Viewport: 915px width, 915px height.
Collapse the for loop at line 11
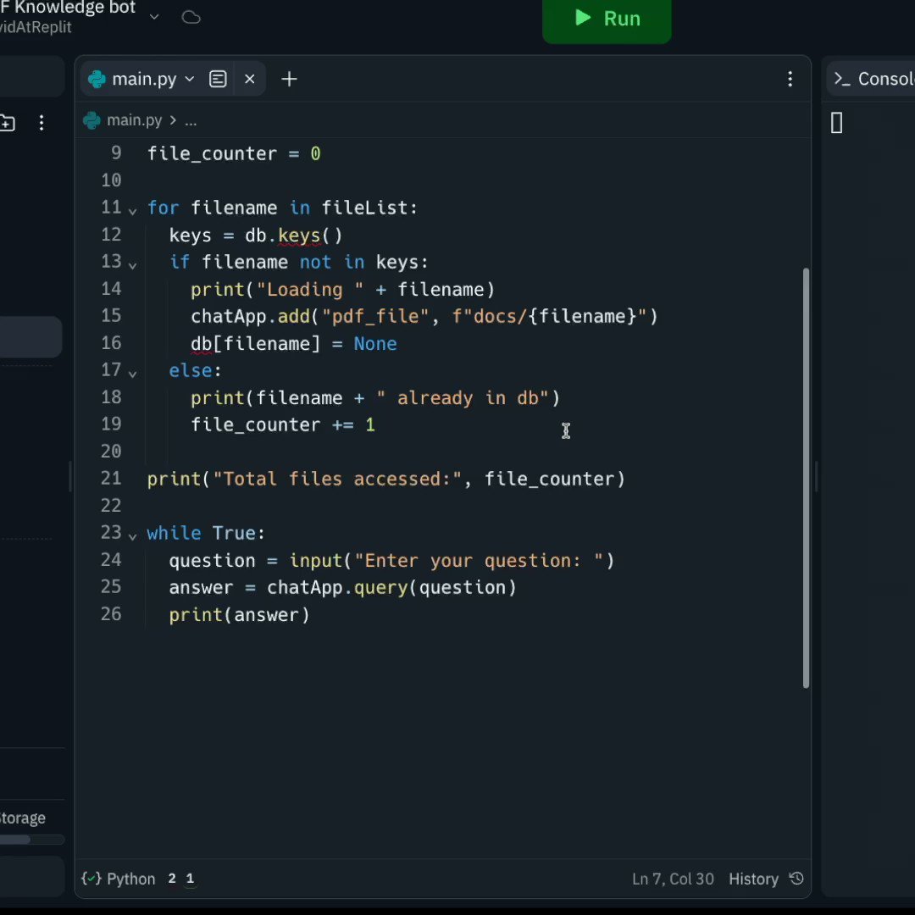point(132,211)
